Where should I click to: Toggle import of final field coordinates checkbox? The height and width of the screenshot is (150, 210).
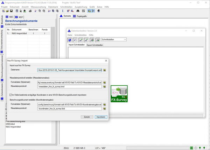coord(10,94)
